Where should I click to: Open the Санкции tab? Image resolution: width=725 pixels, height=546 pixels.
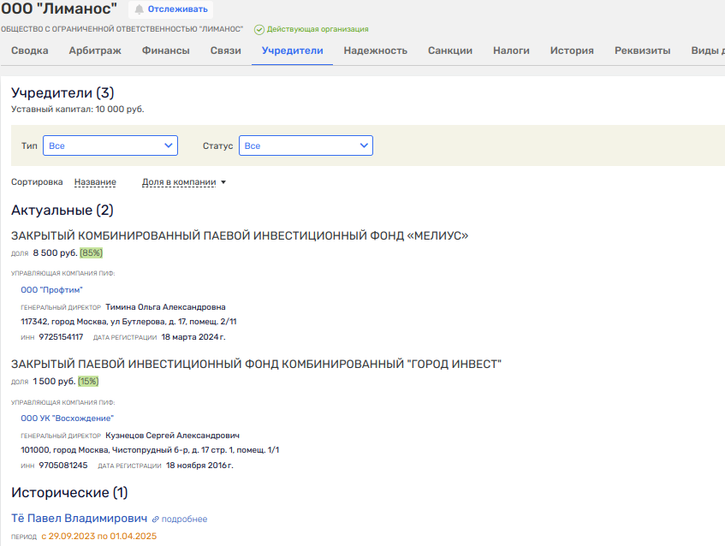click(450, 50)
